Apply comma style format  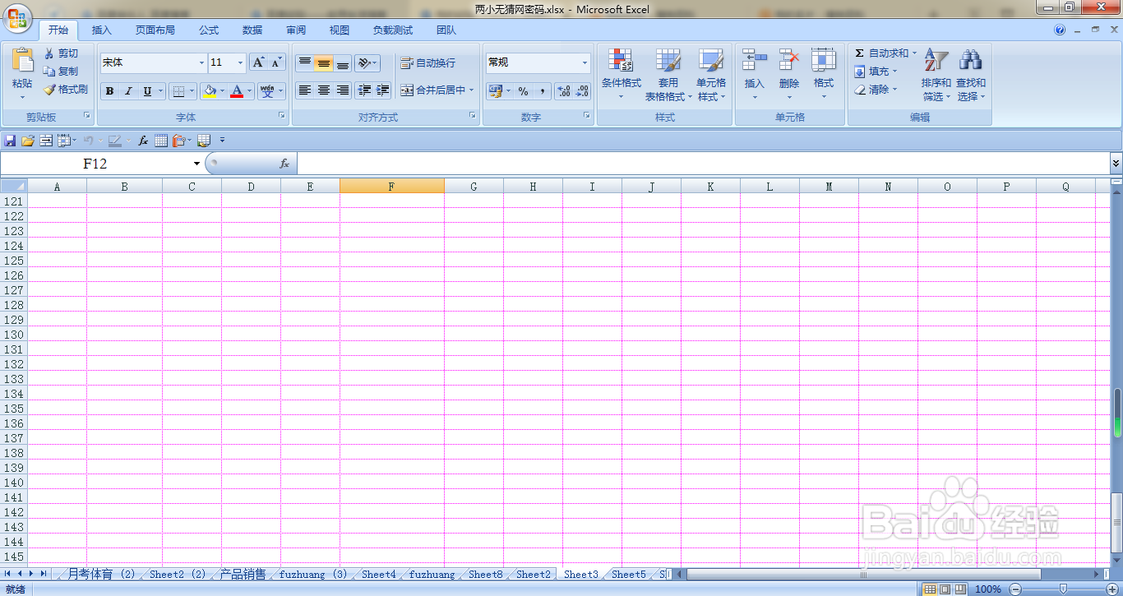pyautogui.click(x=542, y=91)
